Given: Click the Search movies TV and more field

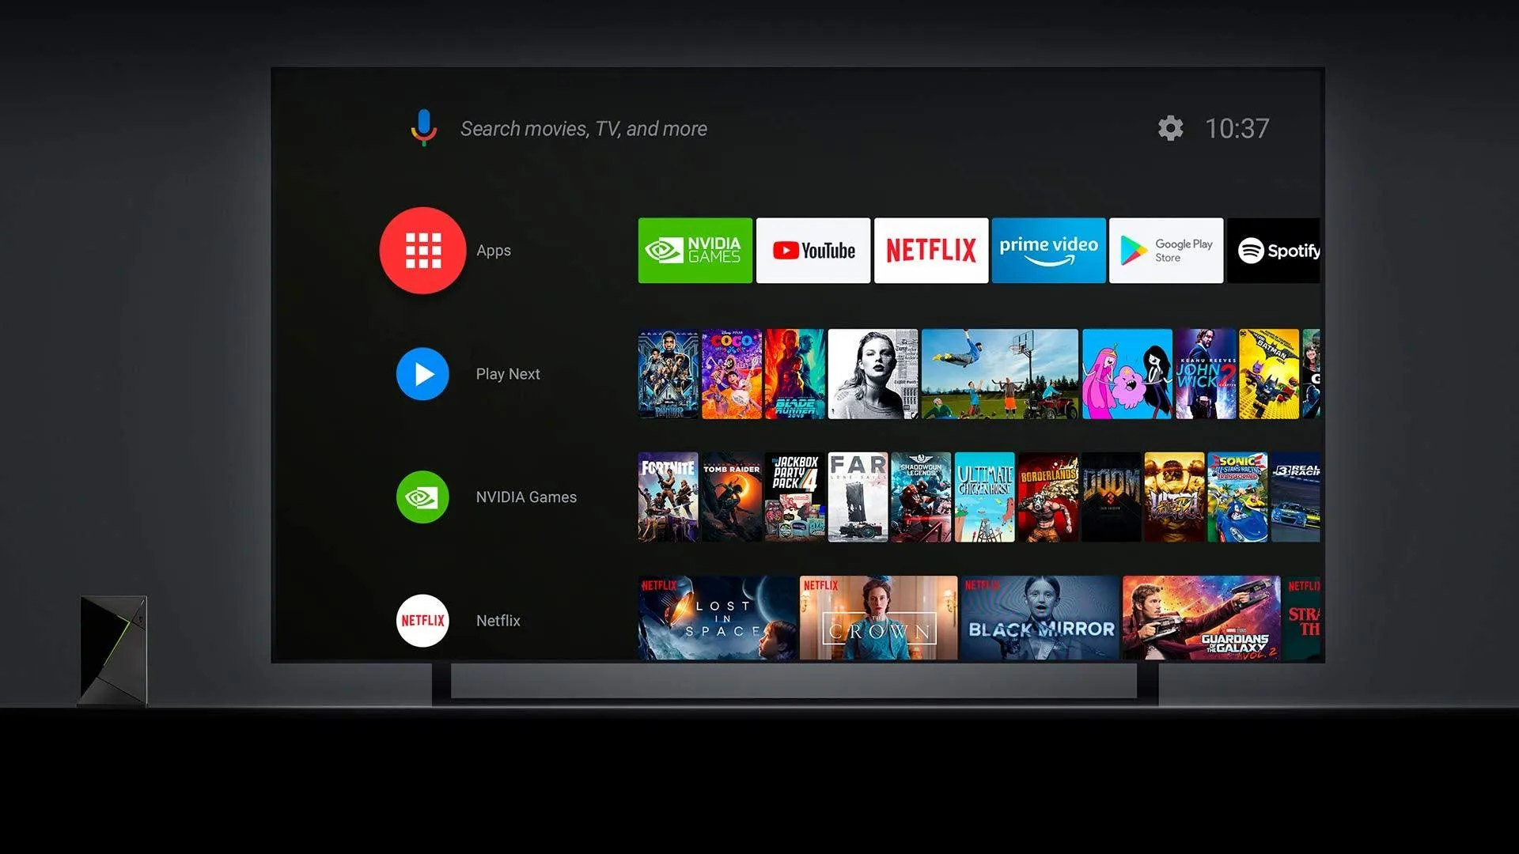Looking at the screenshot, I should [584, 128].
